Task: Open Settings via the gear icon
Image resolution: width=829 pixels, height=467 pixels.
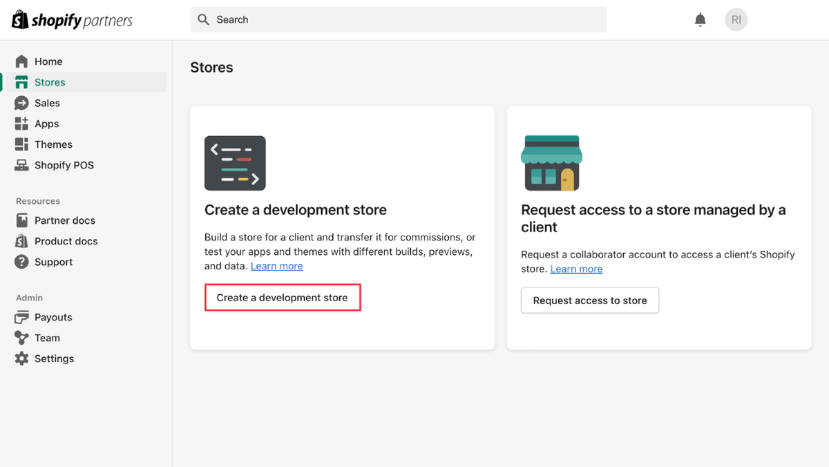Action: (x=23, y=358)
